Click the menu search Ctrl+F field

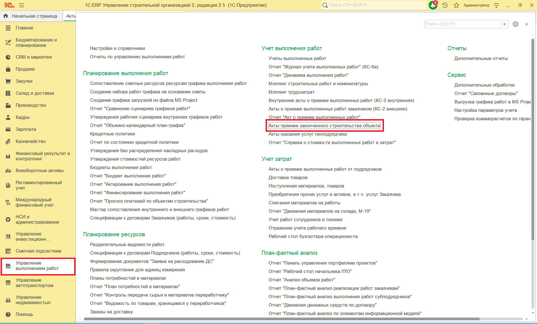point(462,24)
